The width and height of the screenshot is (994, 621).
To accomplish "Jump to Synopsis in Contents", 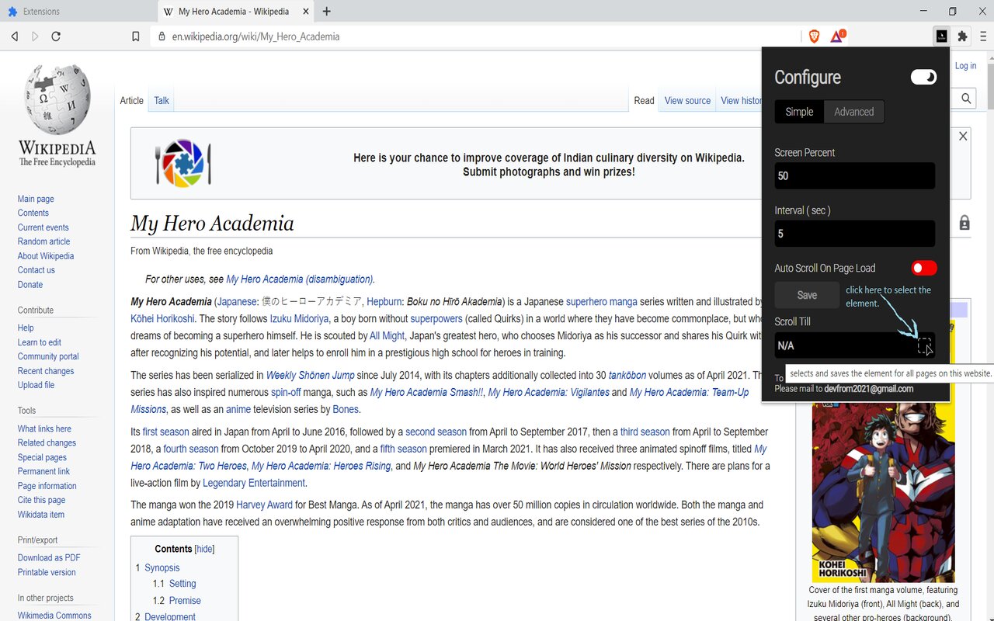I will pyautogui.click(x=162, y=567).
